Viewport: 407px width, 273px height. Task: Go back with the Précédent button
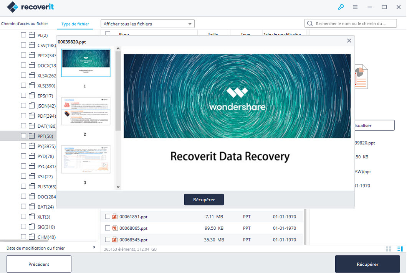click(x=39, y=264)
